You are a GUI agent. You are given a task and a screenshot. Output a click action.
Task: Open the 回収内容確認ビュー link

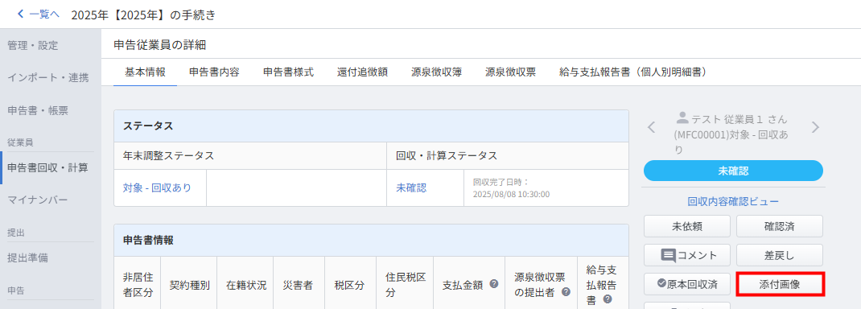[x=733, y=201]
